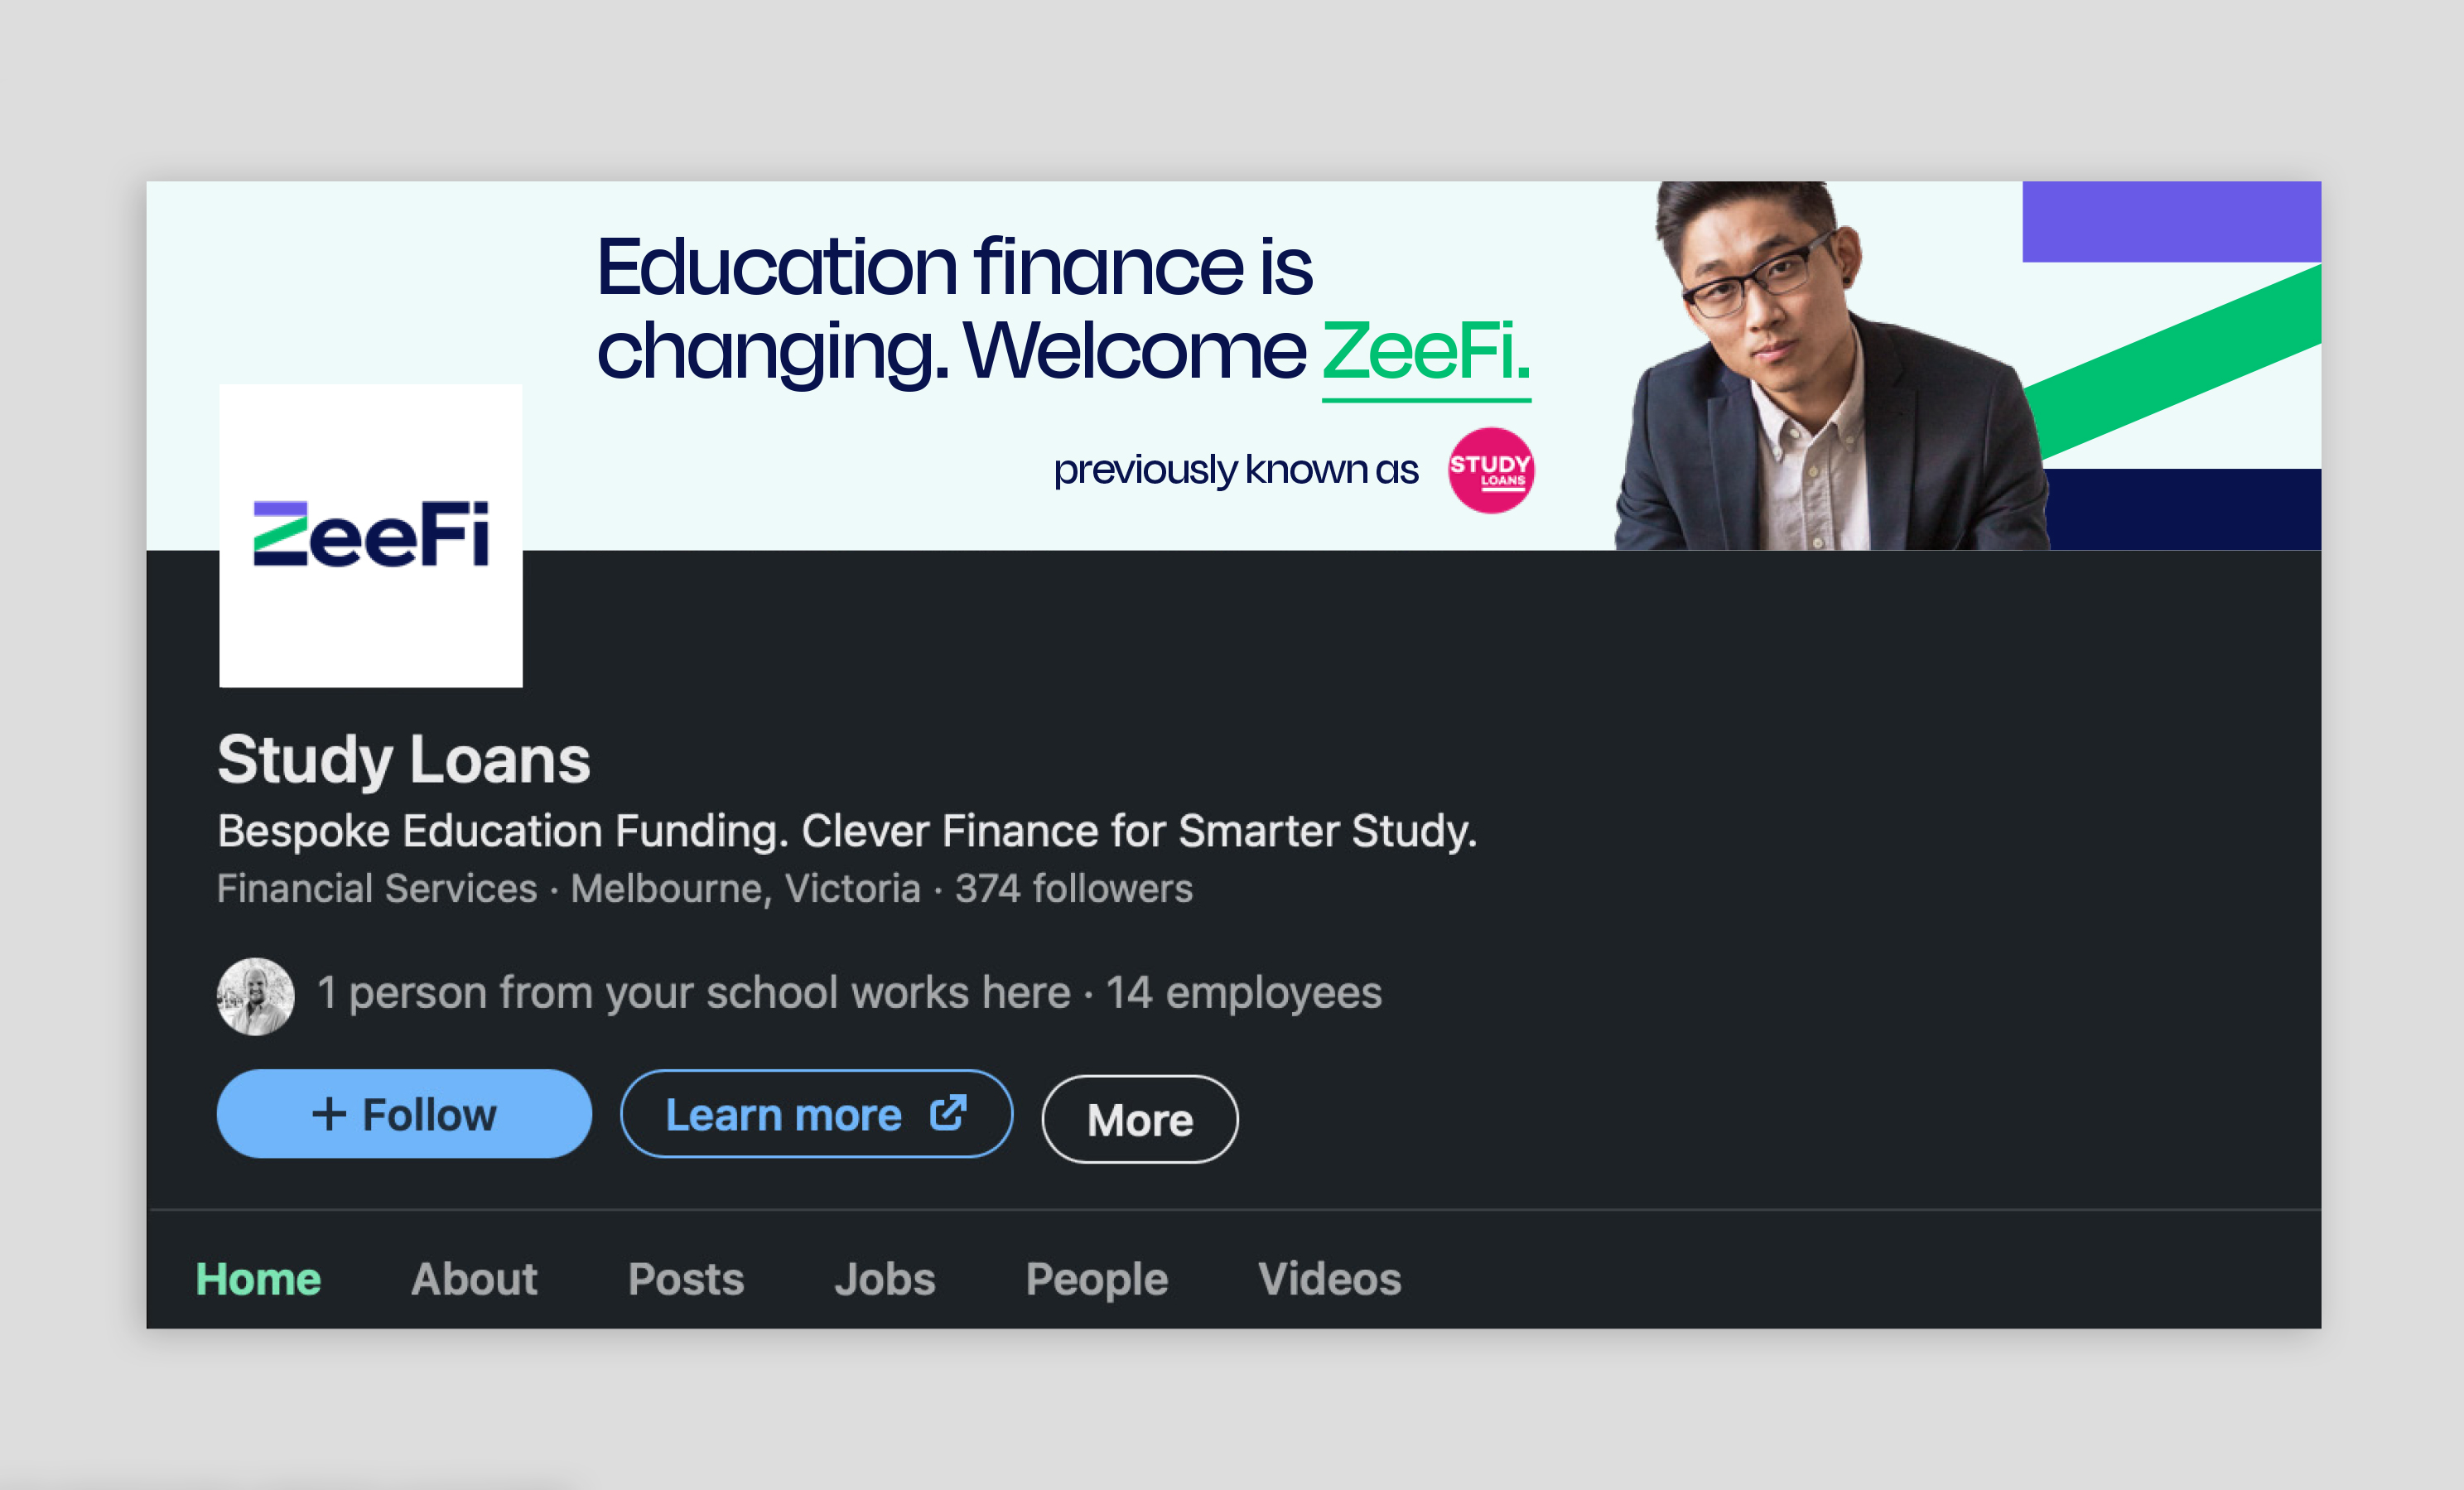
Task: View the People tab
Action: [x=1097, y=1279]
